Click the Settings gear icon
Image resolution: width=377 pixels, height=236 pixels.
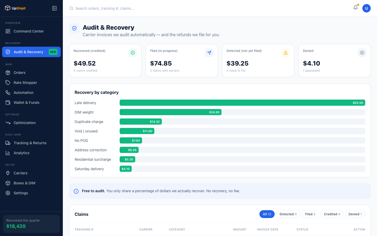click(8, 193)
